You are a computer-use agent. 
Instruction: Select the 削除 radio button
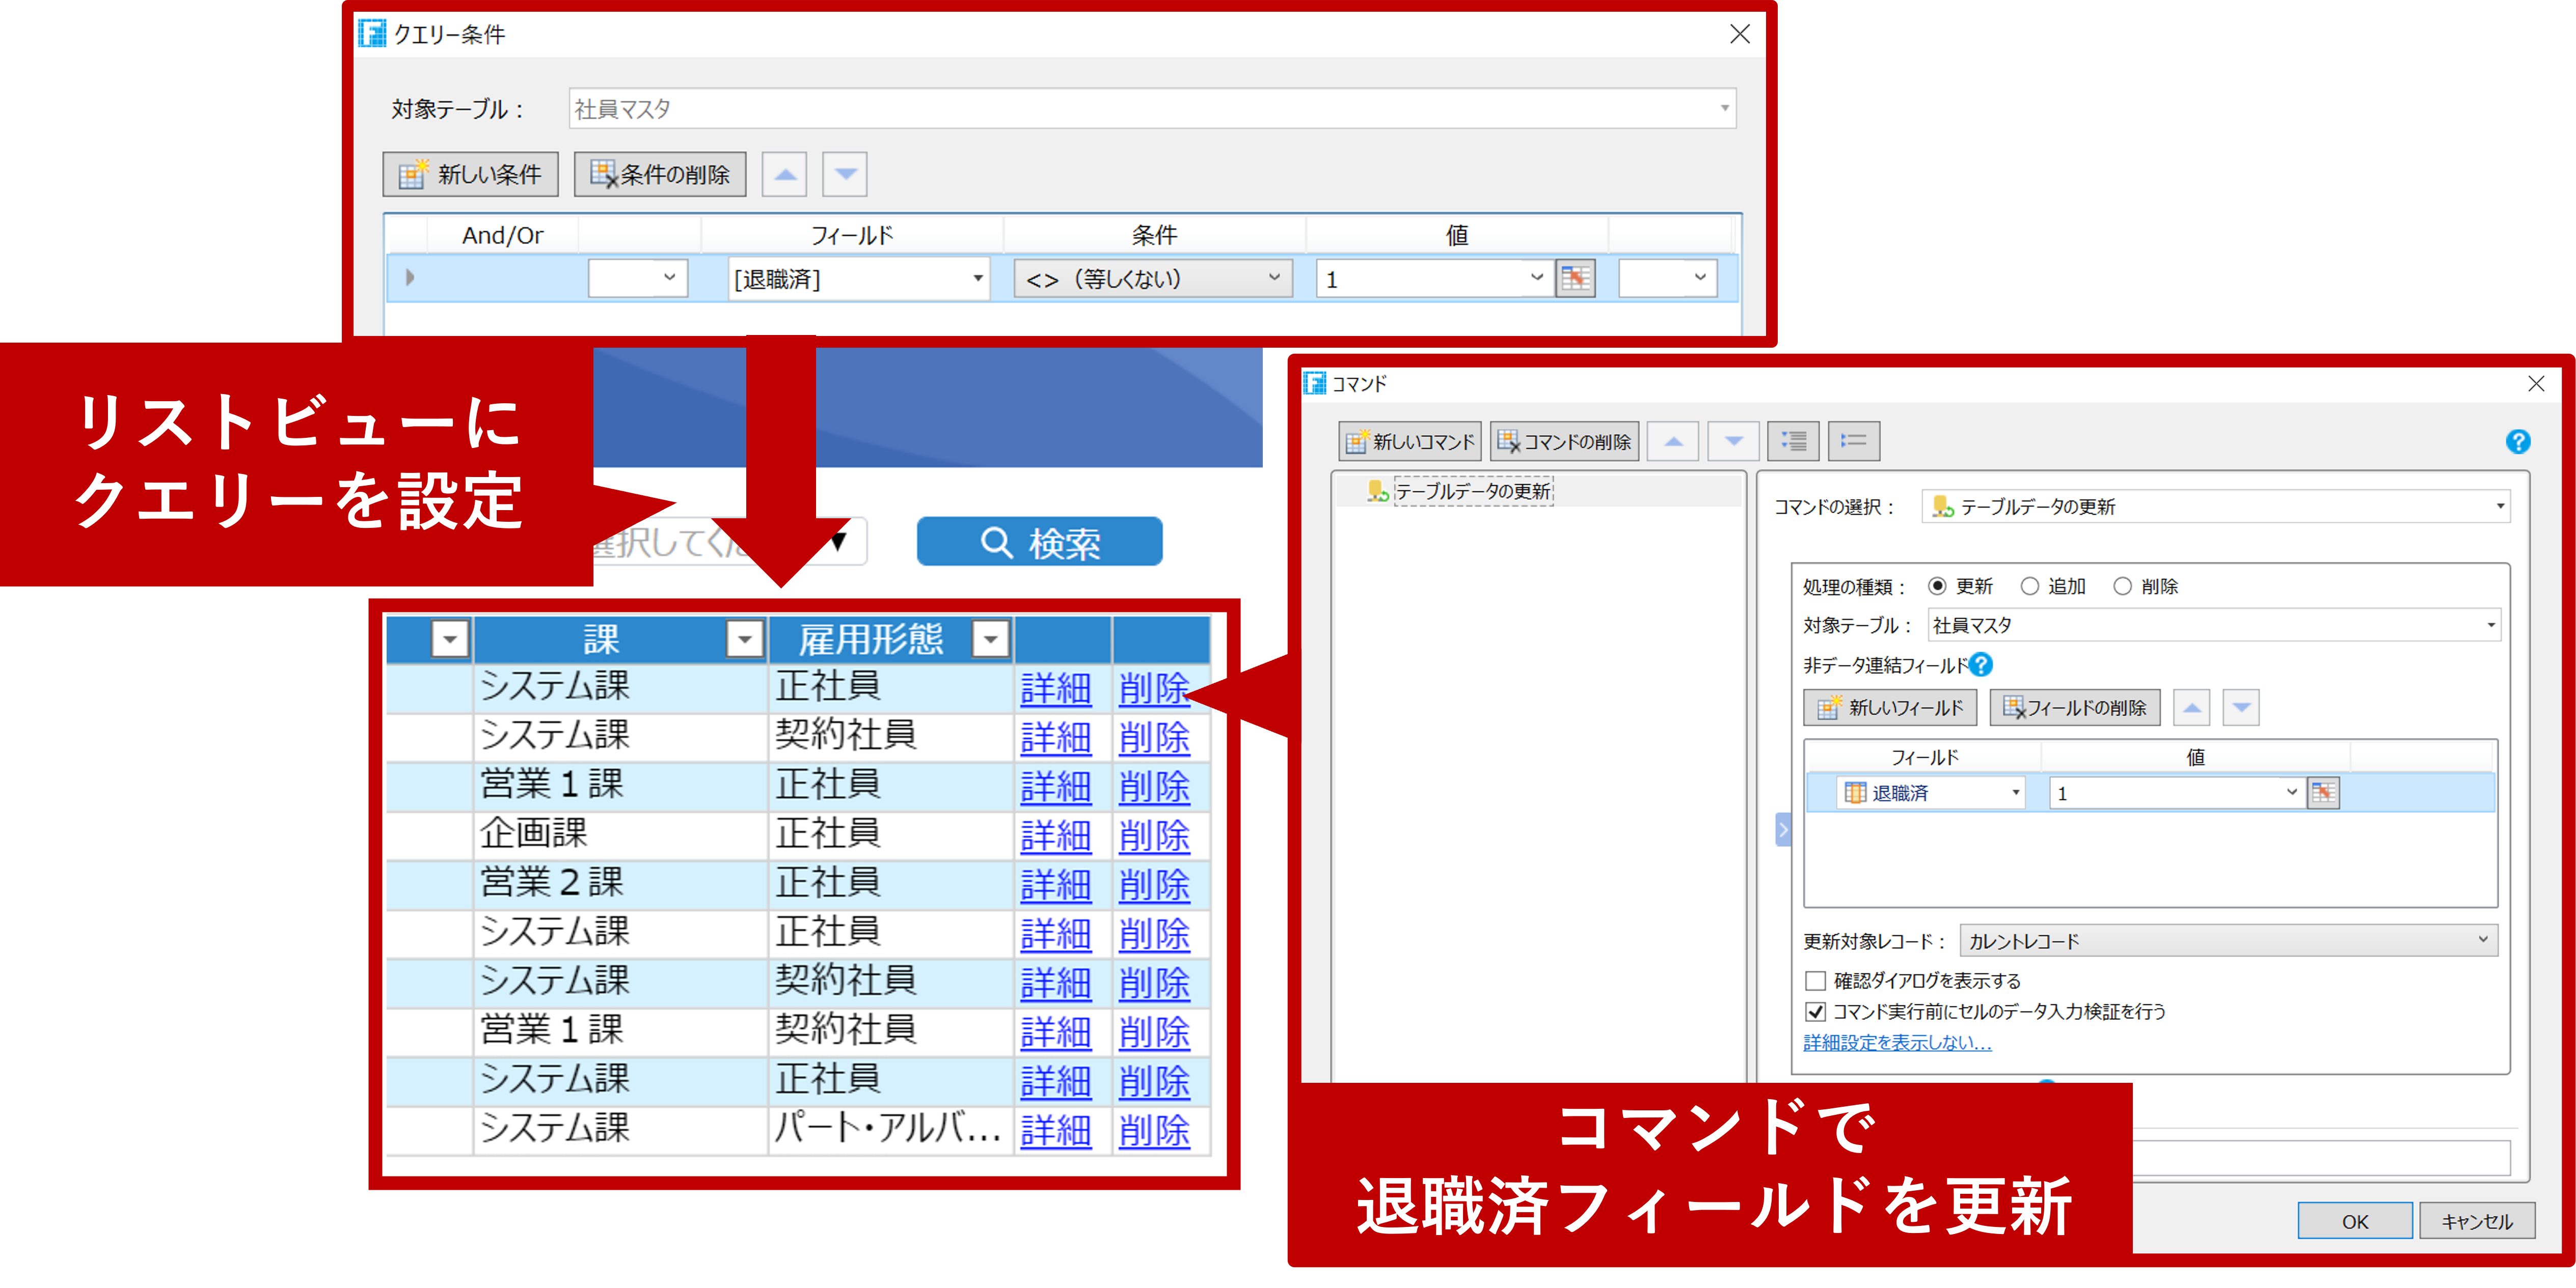point(2123,586)
